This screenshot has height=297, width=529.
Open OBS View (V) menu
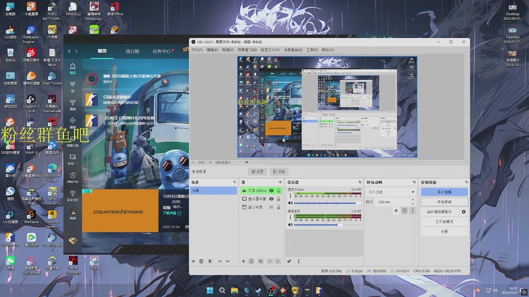click(227, 50)
